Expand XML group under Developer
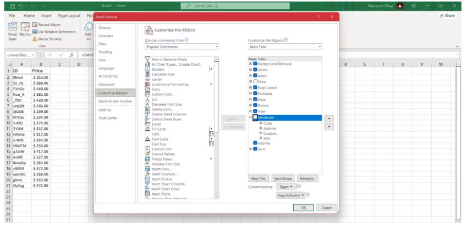466x230 pixels. tap(261, 138)
